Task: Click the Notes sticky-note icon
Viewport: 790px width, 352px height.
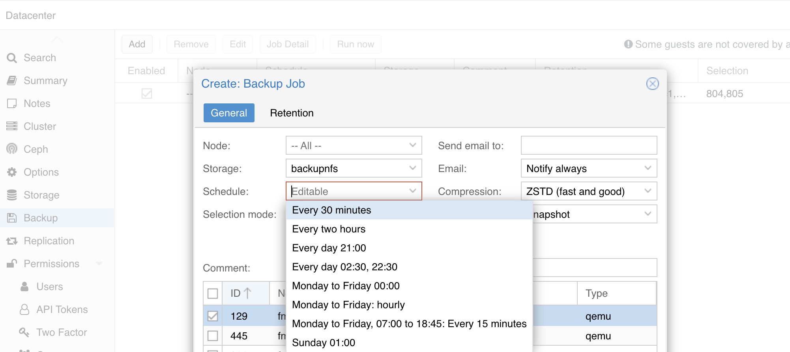Action: click(x=12, y=104)
